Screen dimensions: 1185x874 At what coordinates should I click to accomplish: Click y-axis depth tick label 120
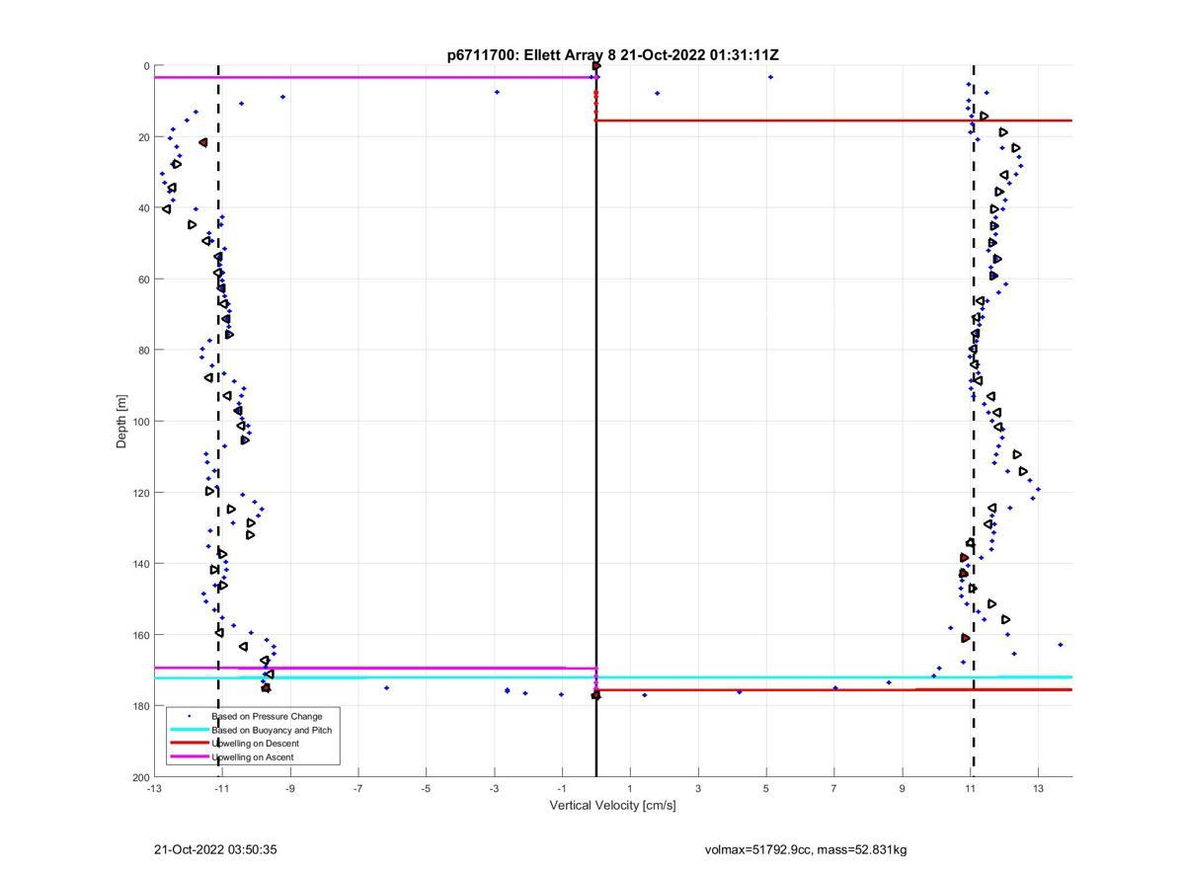(x=140, y=493)
